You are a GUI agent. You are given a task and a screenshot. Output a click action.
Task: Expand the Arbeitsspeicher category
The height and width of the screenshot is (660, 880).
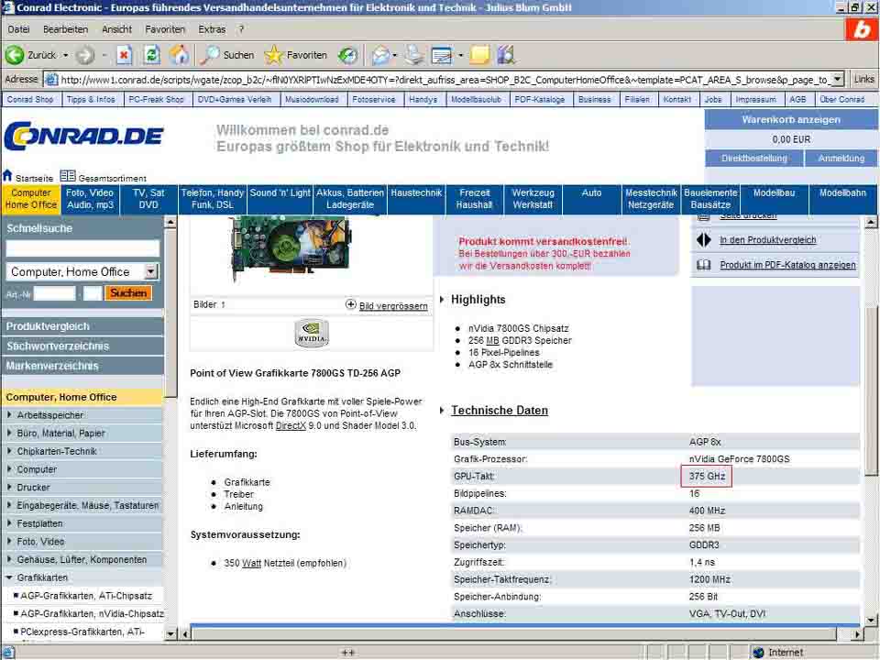click(x=9, y=414)
